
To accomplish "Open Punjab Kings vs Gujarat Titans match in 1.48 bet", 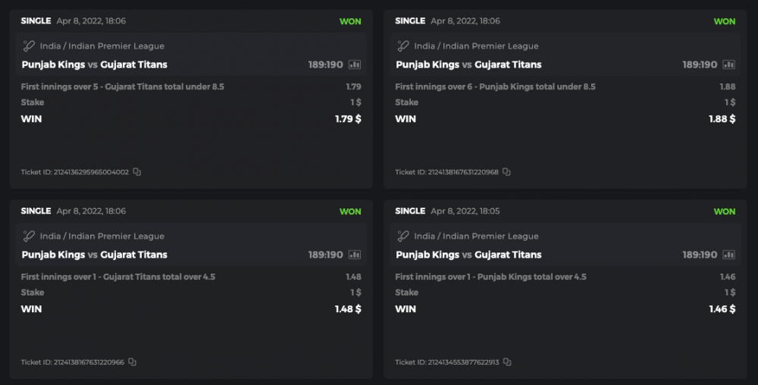I will coord(95,255).
